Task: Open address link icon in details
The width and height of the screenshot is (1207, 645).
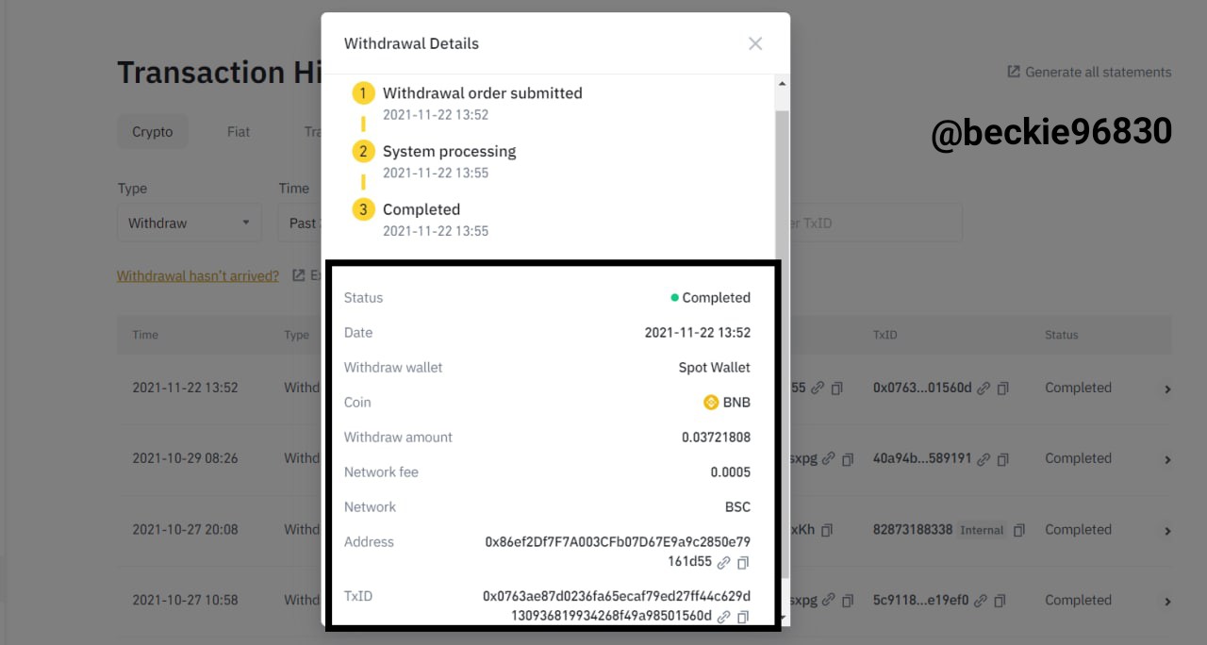Action: pyautogui.click(x=723, y=563)
